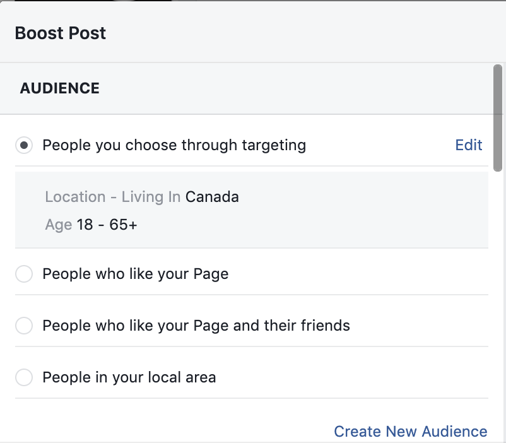Click the vertical scrollbar thumb
506x443 pixels.
pos(498,117)
